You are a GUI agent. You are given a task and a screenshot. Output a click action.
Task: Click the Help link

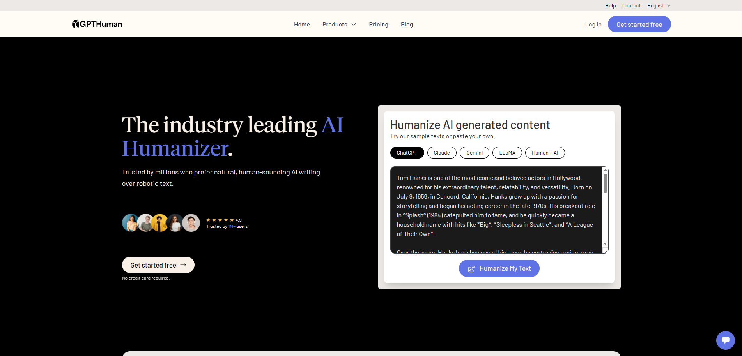click(610, 5)
